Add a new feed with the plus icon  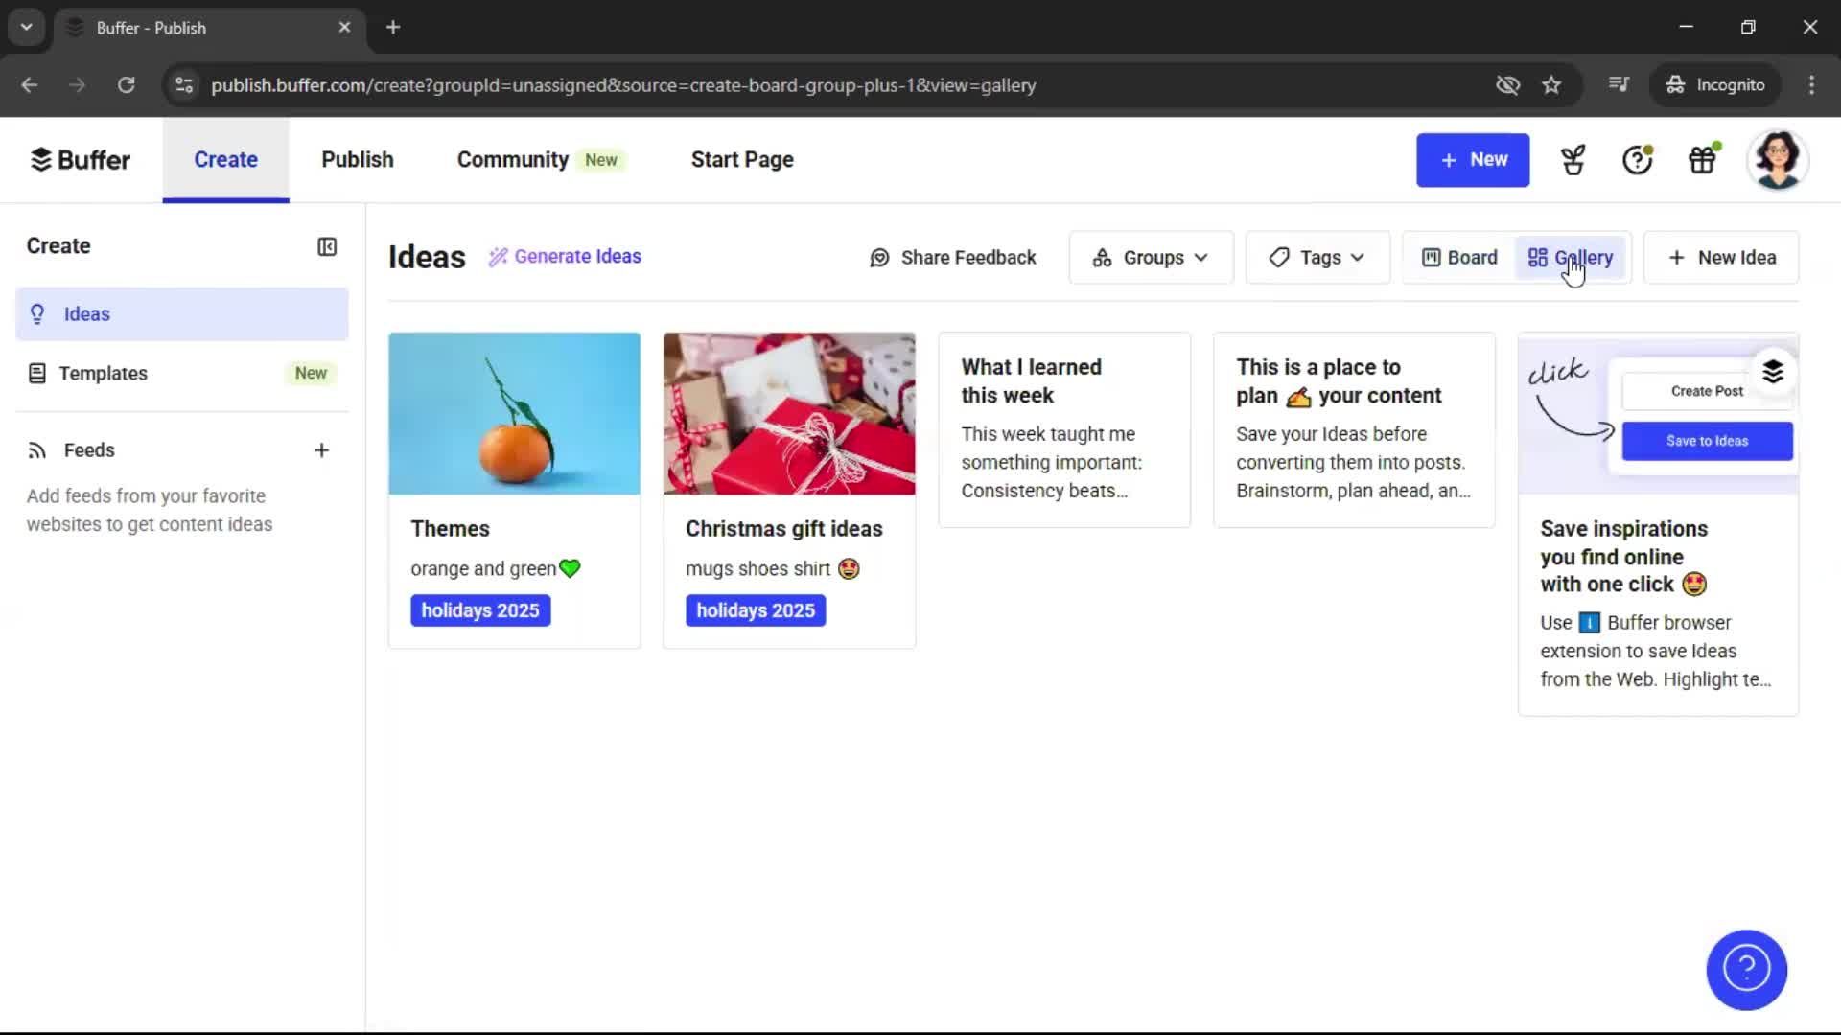[x=322, y=449]
